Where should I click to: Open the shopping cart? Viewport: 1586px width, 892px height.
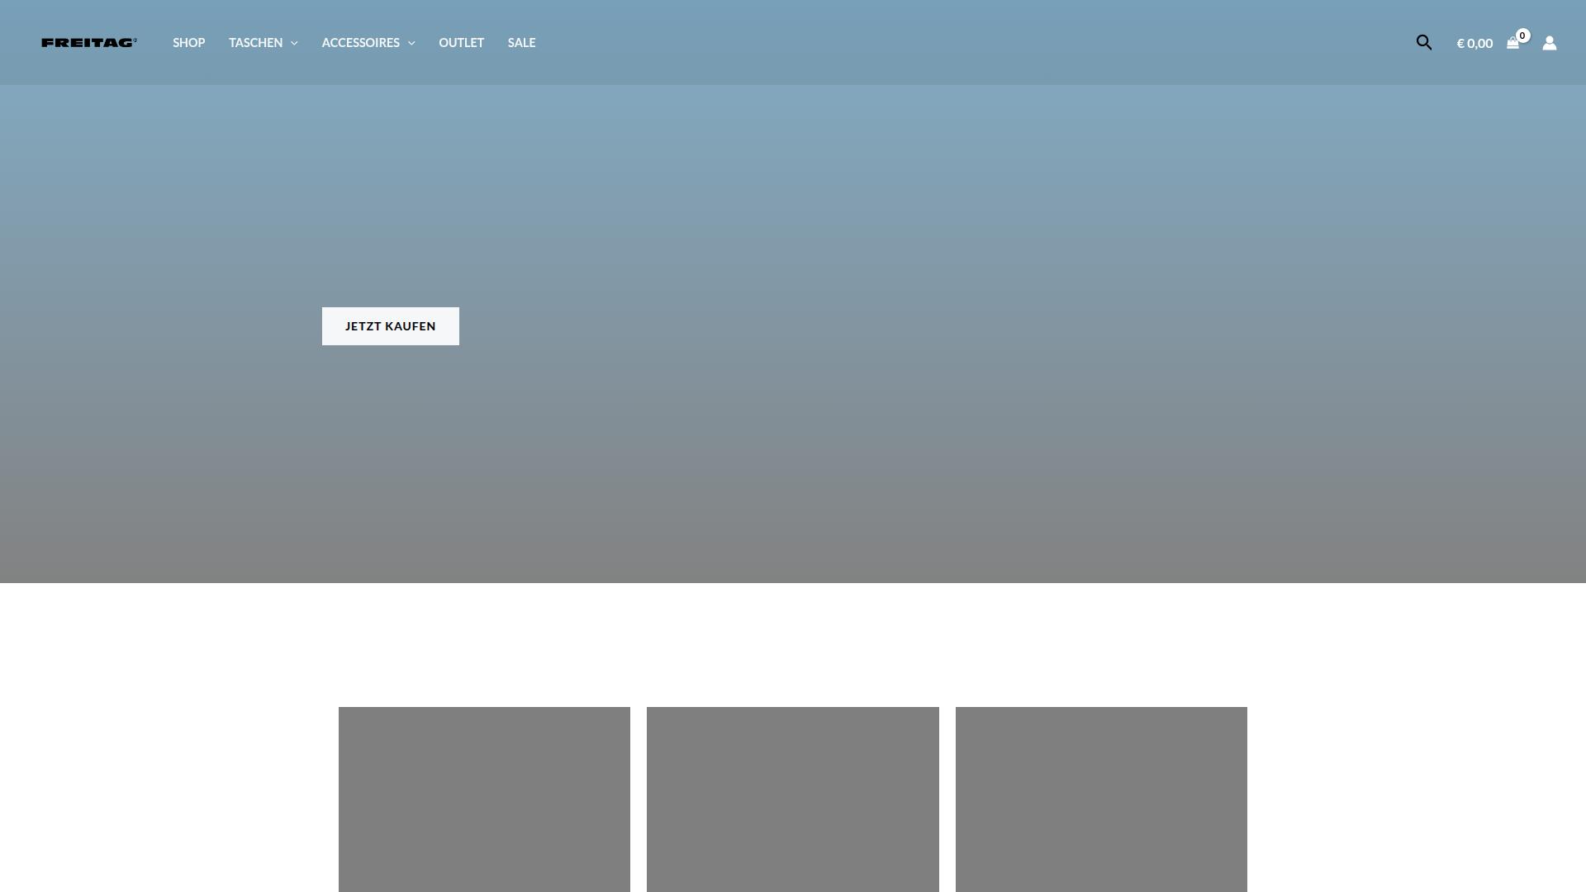(1514, 43)
